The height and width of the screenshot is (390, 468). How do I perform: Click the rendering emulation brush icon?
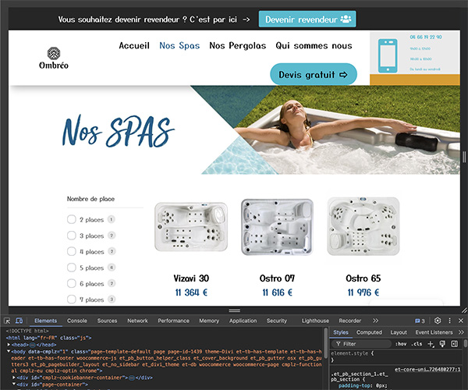click(x=442, y=344)
